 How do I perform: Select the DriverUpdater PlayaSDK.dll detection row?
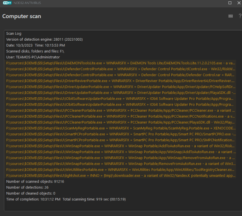121,93
